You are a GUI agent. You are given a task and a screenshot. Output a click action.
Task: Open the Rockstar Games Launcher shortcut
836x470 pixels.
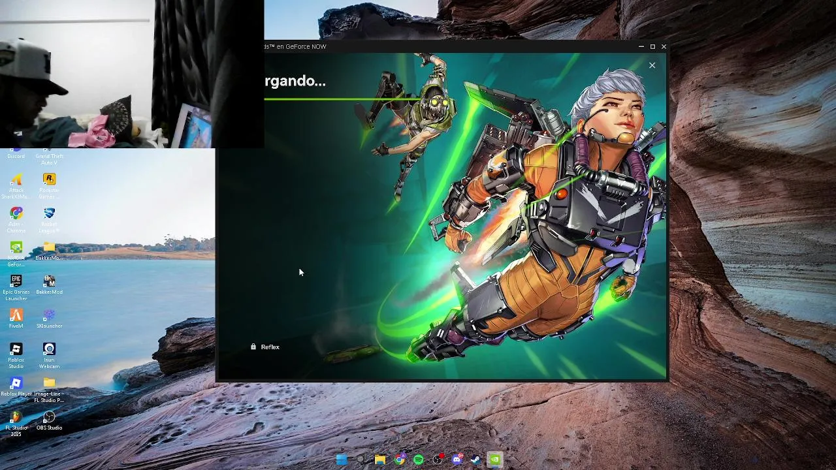tap(49, 185)
